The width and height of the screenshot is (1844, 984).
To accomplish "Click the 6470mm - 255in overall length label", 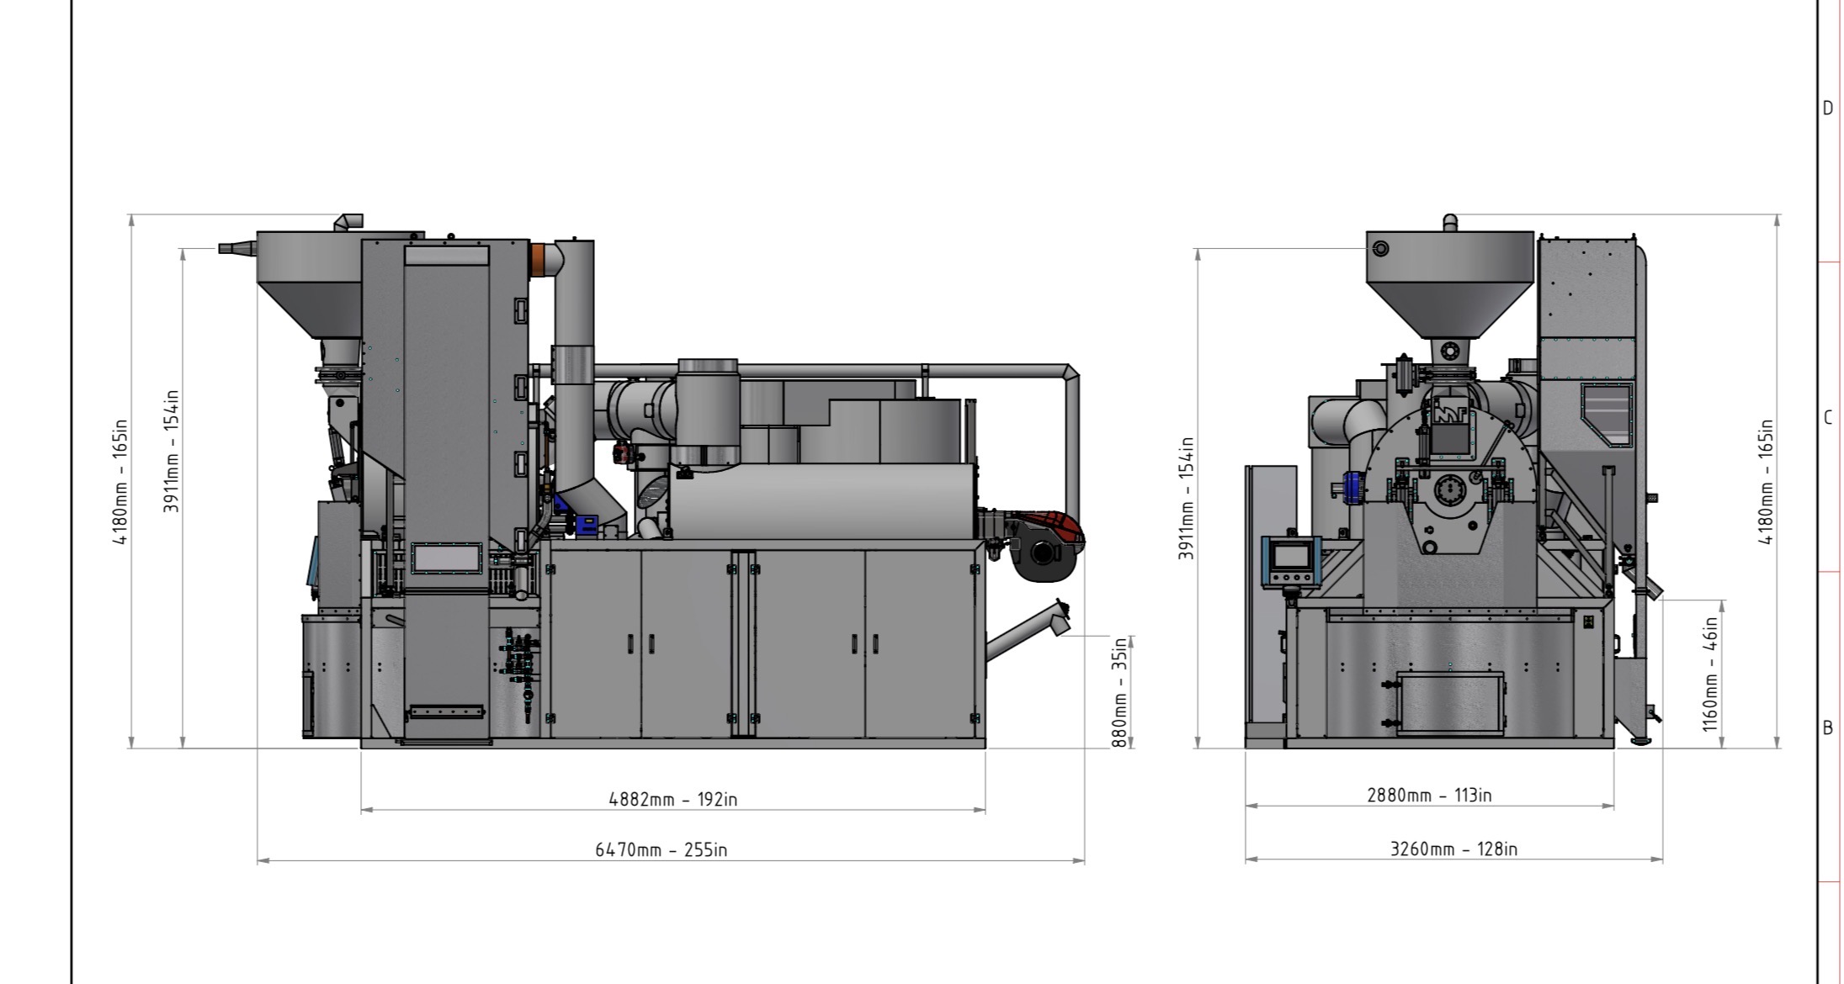I will pyautogui.click(x=661, y=849).
